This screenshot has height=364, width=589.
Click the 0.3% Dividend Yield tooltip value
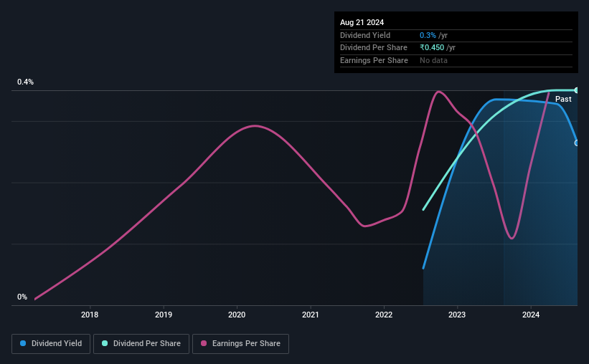point(428,35)
